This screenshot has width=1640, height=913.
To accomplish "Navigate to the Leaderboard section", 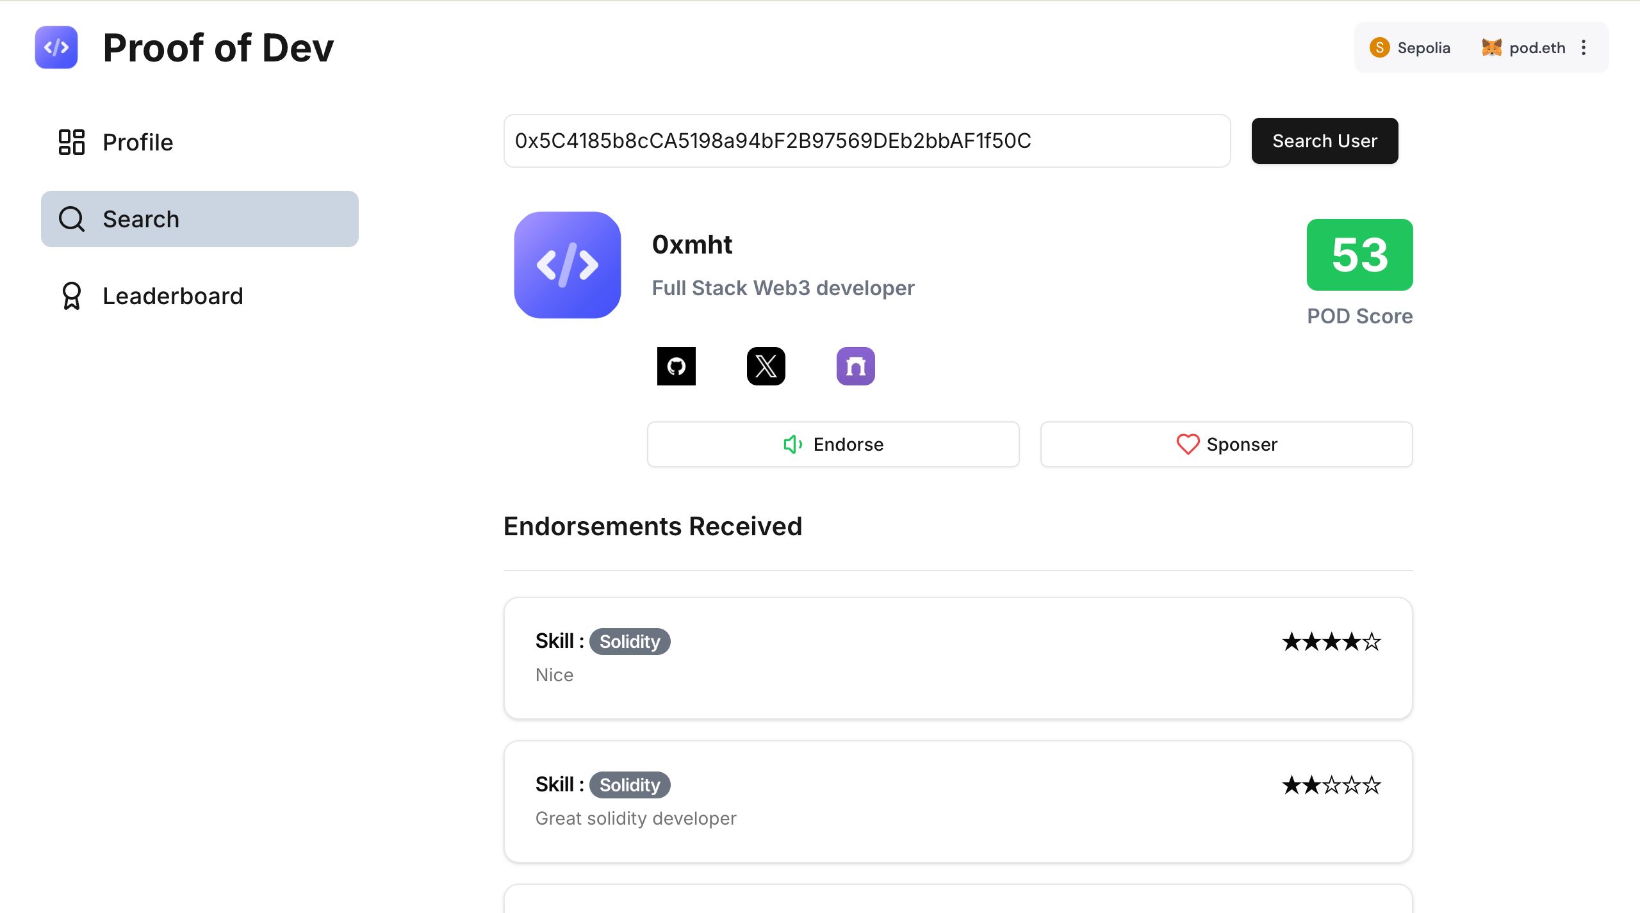I will coord(172,296).
